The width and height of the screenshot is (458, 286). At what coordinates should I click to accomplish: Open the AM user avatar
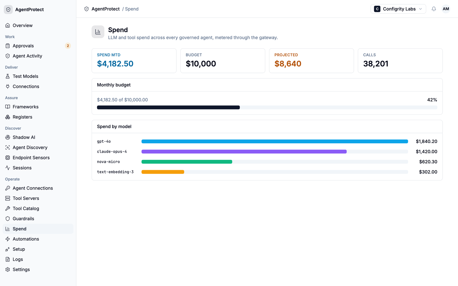[x=446, y=9]
